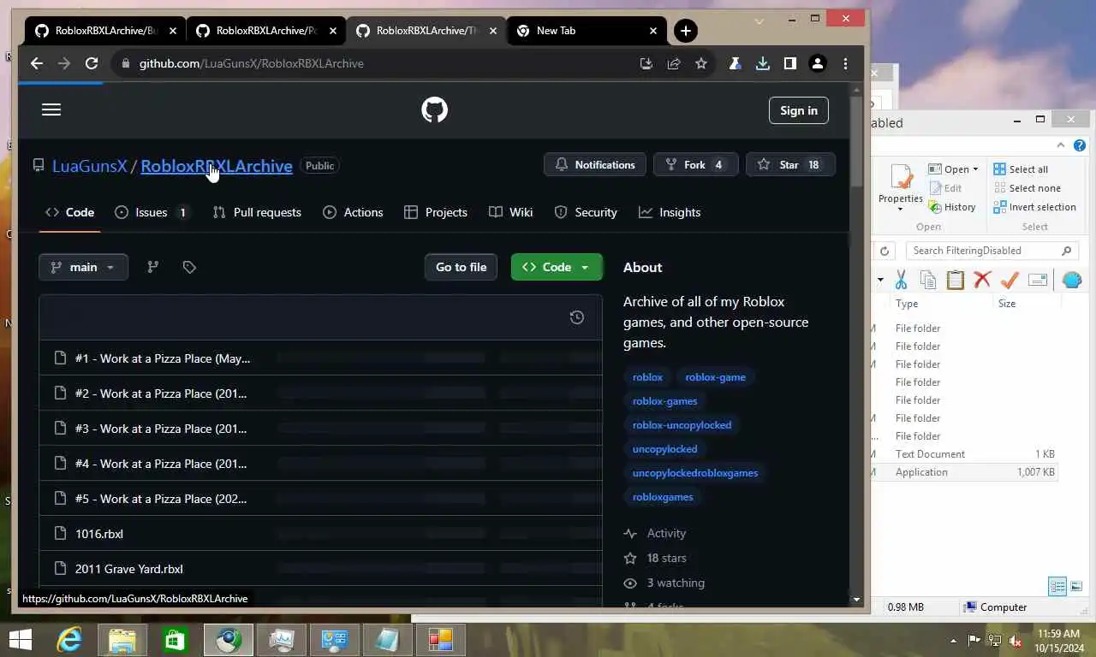Open the Projects tab

point(436,212)
